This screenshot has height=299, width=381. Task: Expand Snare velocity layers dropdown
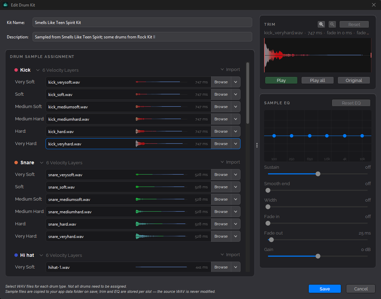(x=41, y=163)
